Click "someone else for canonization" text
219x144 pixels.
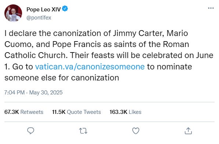pos(62,78)
